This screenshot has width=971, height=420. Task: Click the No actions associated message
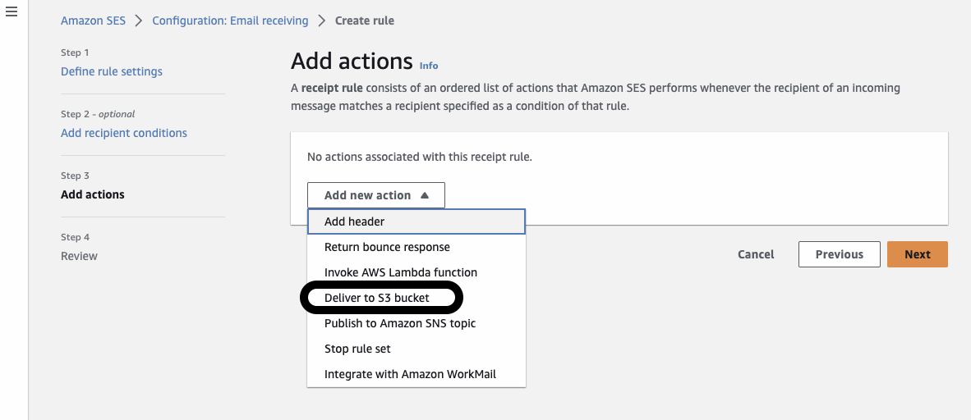click(420, 157)
